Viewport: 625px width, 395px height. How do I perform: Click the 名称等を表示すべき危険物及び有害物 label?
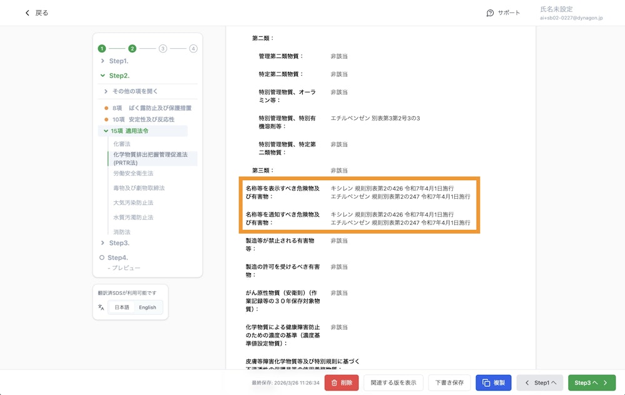click(283, 192)
